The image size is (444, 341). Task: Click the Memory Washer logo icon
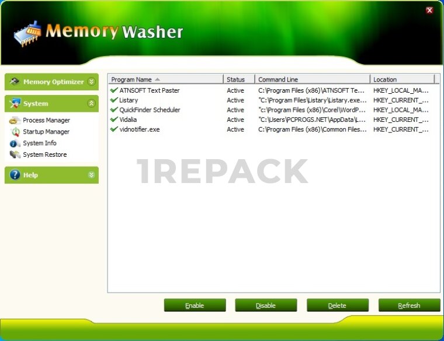[x=27, y=34]
